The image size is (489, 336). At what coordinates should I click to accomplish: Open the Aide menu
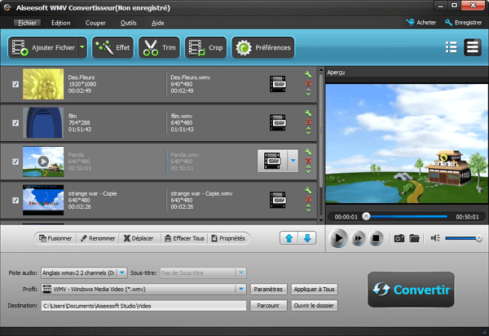(158, 23)
